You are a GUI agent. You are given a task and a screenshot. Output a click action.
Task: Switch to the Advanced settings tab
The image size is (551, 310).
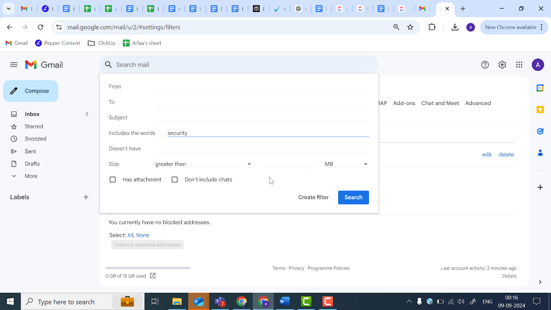(478, 103)
